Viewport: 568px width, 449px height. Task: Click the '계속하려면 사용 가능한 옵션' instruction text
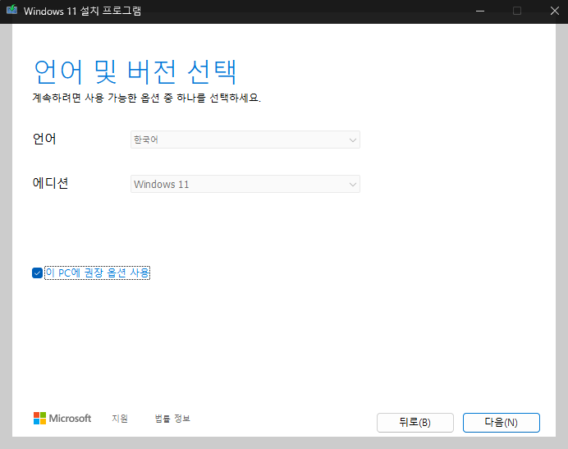click(147, 98)
